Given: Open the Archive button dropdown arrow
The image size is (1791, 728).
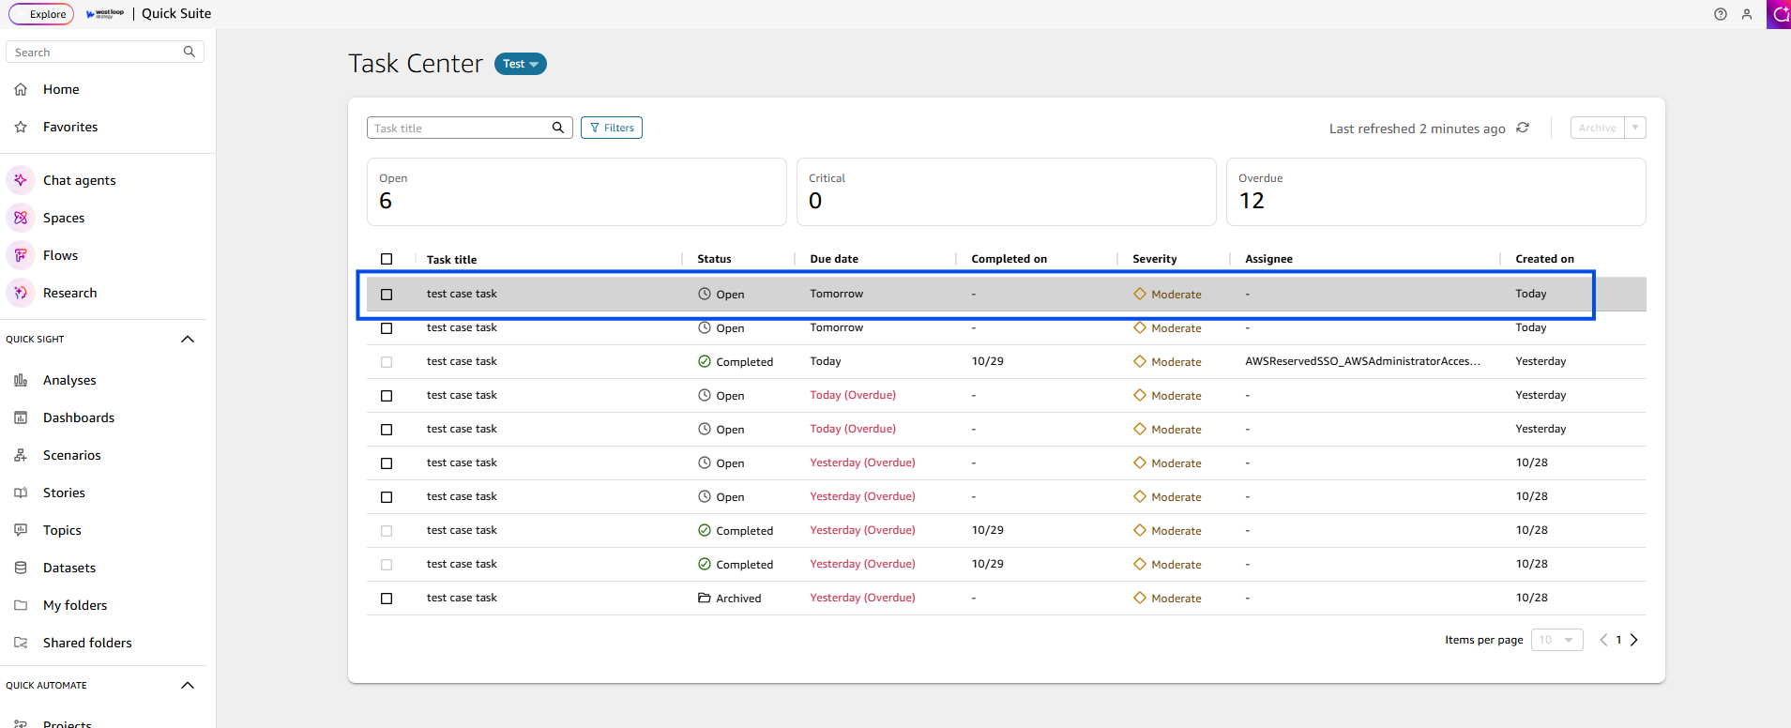Looking at the screenshot, I should tap(1635, 128).
